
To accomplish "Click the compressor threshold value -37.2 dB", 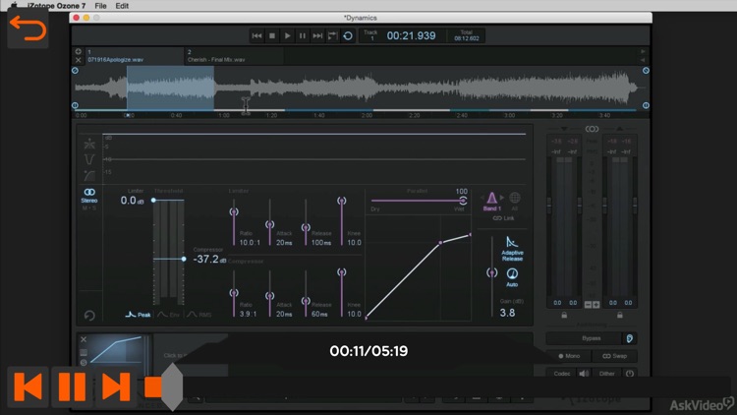I will (x=209, y=260).
